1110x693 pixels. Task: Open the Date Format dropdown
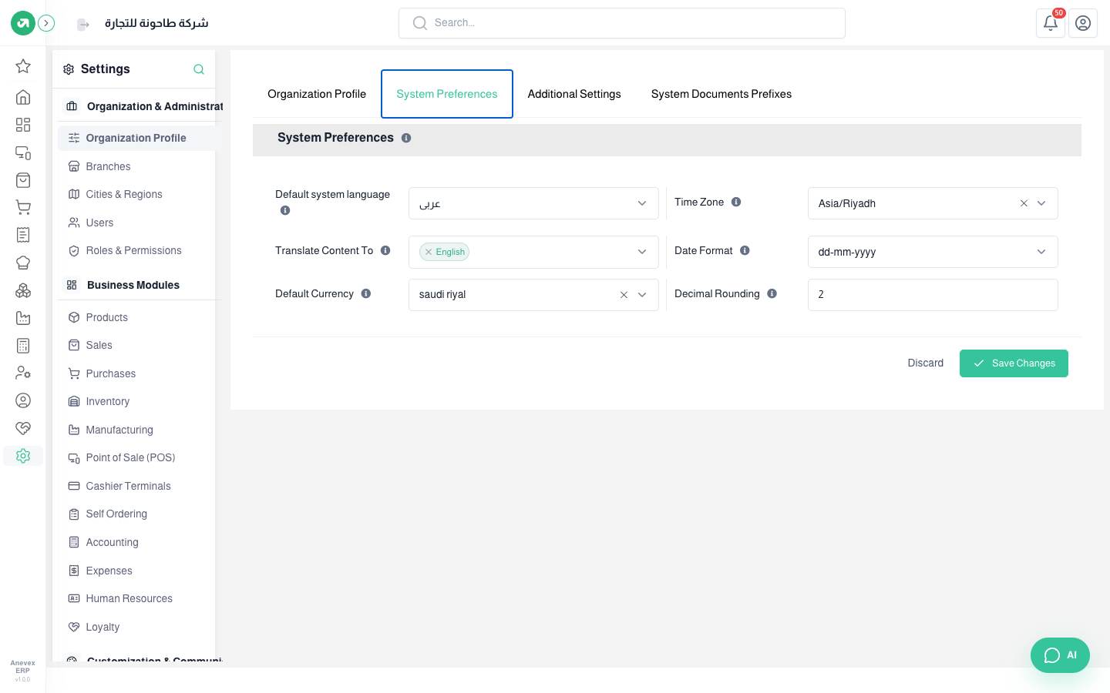(933, 252)
